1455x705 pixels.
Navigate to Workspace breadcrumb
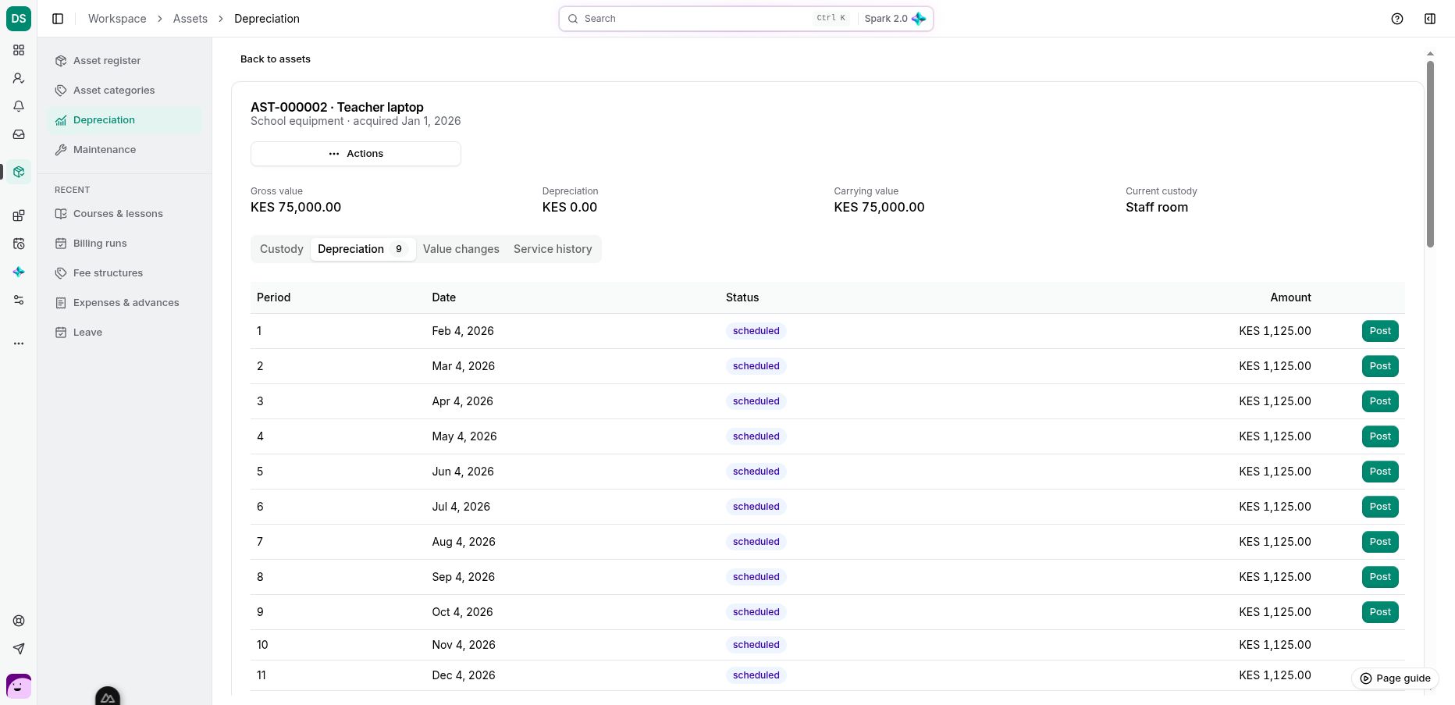click(117, 19)
